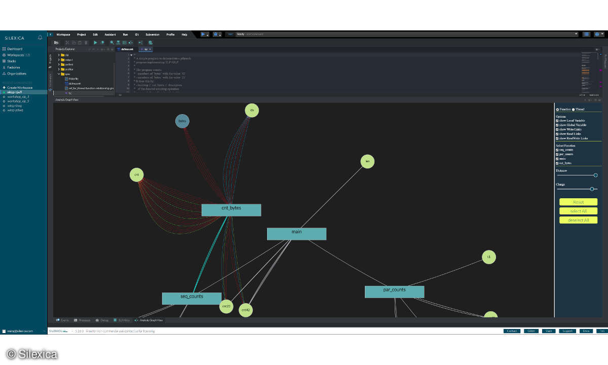
Task: Open the Run menu
Action: pyautogui.click(x=125, y=34)
